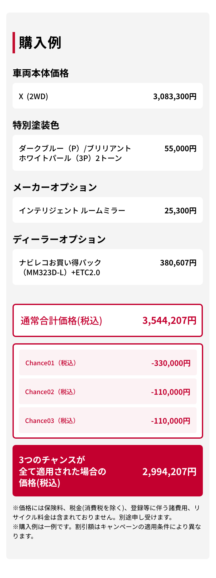This screenshot has height=578, width=216.
Task: Click the 車両本体価格 heading
Action: (41, 73)
